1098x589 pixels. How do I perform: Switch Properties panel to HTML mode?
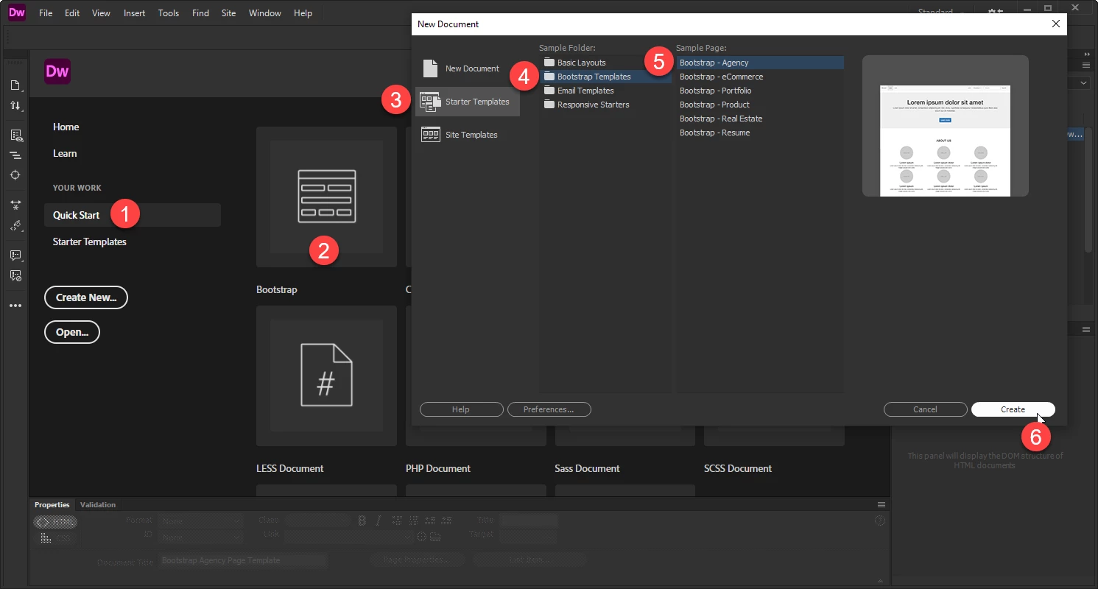point(57,521)
